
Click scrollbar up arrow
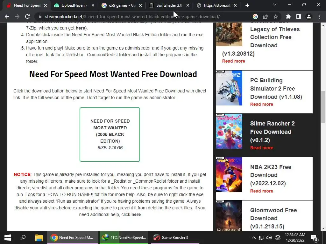click(x=323, y=25)
